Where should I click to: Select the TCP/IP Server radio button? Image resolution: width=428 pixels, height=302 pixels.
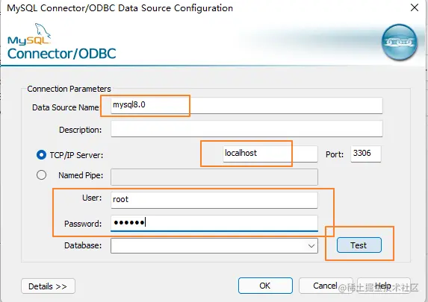tap(41, 155)
